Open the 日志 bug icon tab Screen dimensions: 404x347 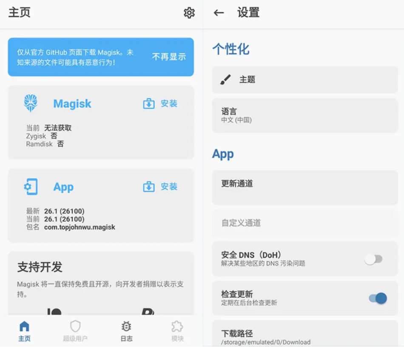click(x=126, y=331)
